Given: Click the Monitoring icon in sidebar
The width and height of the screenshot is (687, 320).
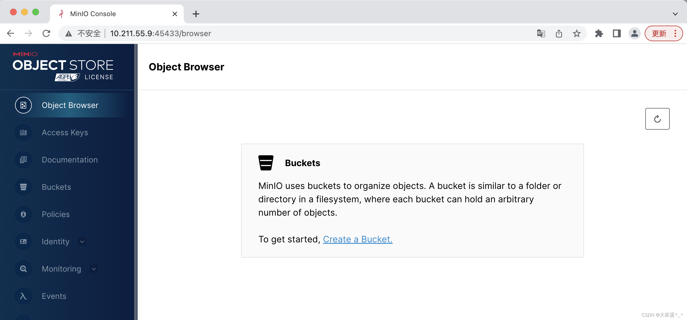Looking at the screenshot, I should (x=24, y=268).
